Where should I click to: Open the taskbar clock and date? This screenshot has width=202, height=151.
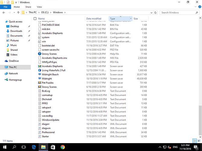(185, 147)
